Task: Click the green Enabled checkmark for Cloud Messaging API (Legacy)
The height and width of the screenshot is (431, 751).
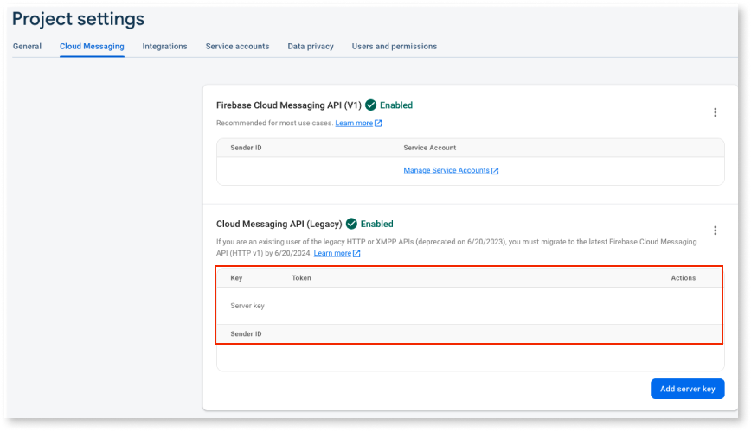Action: 351,224
